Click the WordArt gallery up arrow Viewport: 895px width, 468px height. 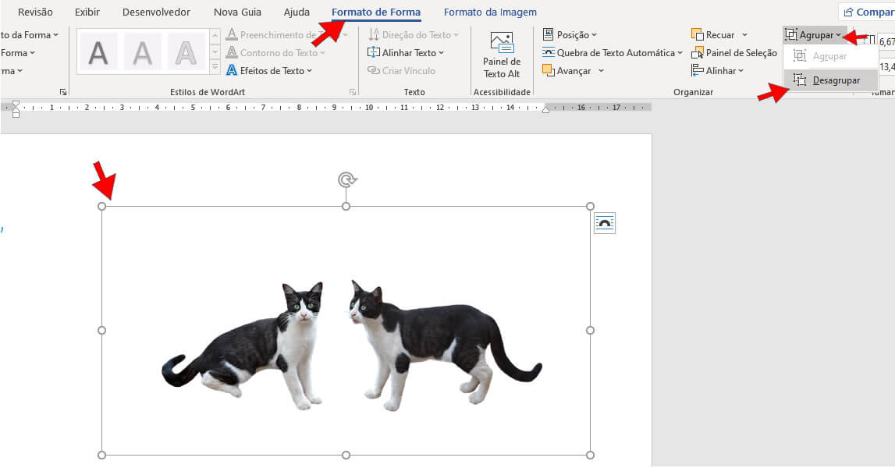click(x=215, y=36)
